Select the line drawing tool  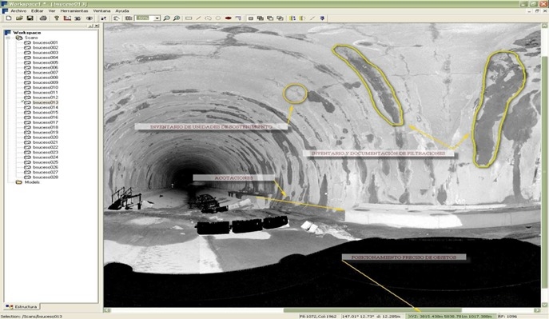point(198,18)
